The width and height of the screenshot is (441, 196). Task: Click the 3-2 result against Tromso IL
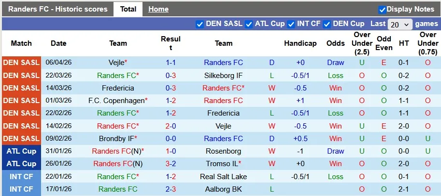point(171,164)
